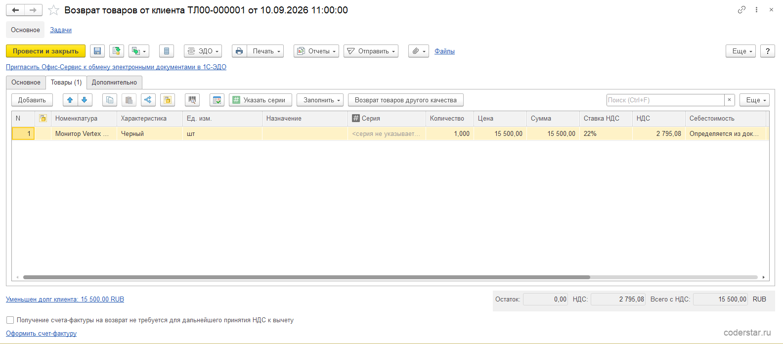Screen dimensions: 783x344
Task: Switch to the Дополнительно tab
Action: [114, 83]
